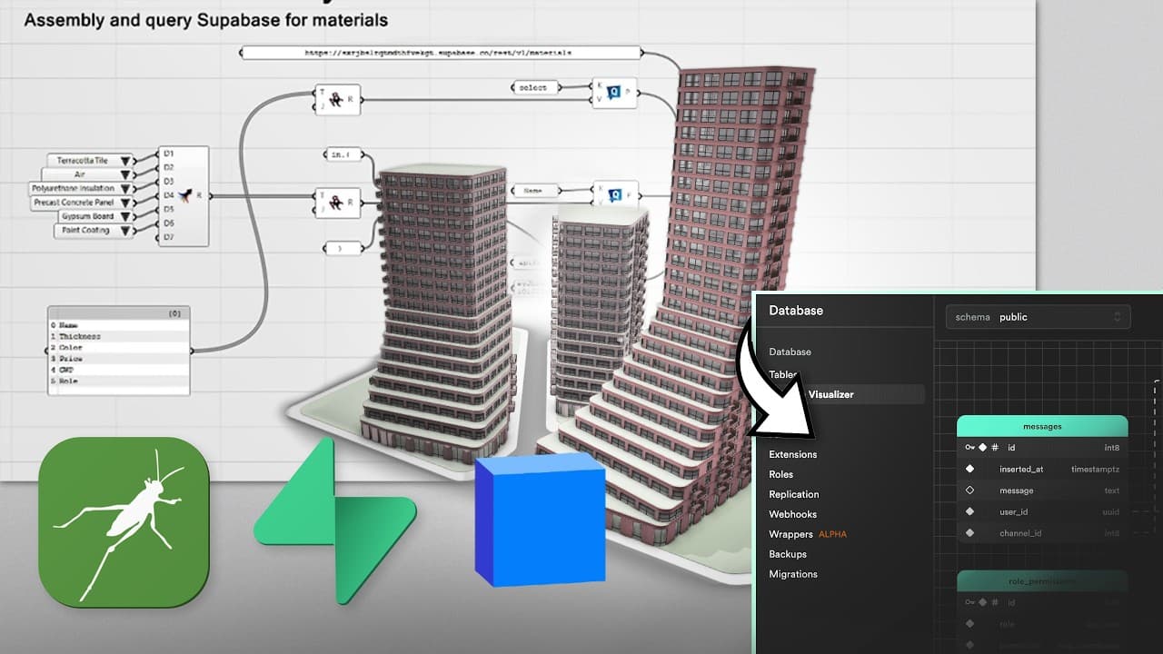Select the Visualizer sidebar item
This screenshot has height=654, width=1163.
point(831,394)
